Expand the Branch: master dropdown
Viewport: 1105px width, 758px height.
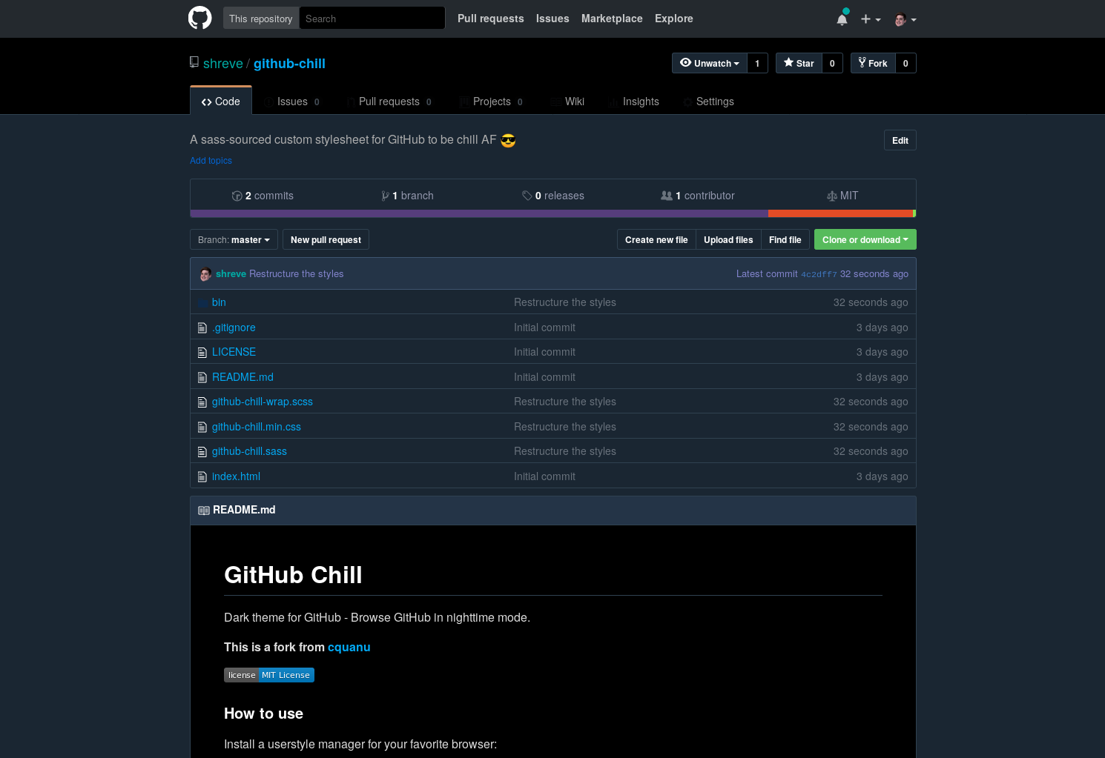[x=234, y=239]
